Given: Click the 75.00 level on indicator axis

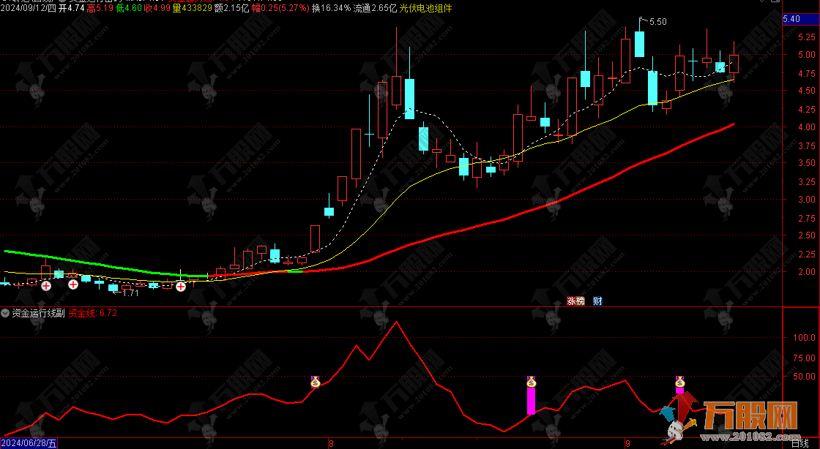Looking at the screenshot, I should tap(805, 358).
